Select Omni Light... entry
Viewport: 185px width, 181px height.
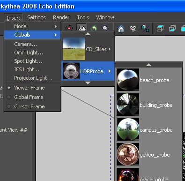coord(32,53)
